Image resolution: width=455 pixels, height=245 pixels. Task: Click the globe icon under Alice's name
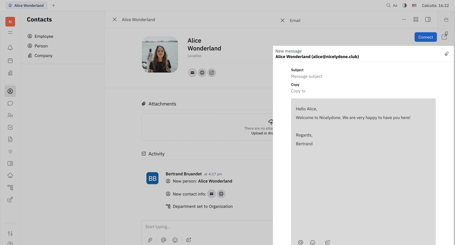point(202,73)
